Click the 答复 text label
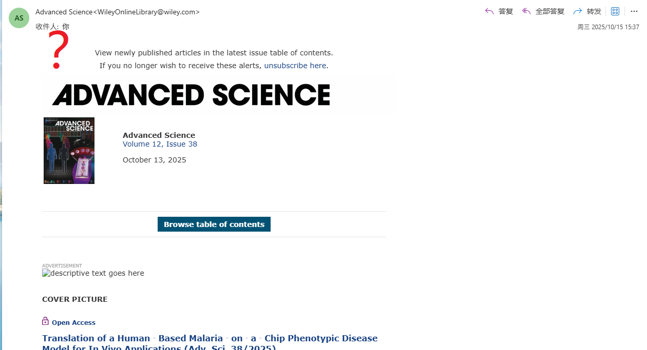Image resolution: width=647 pixels, height=350 pixels. [506, 11]
